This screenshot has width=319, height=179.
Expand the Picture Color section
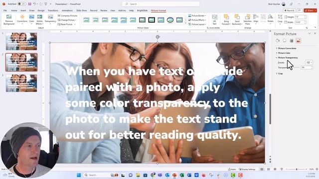click(284, 53)
